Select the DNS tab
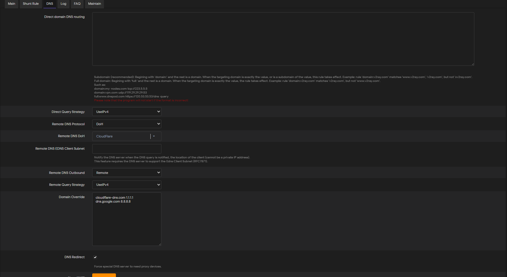This screenshot has height=277, width=507. [50, 4]
